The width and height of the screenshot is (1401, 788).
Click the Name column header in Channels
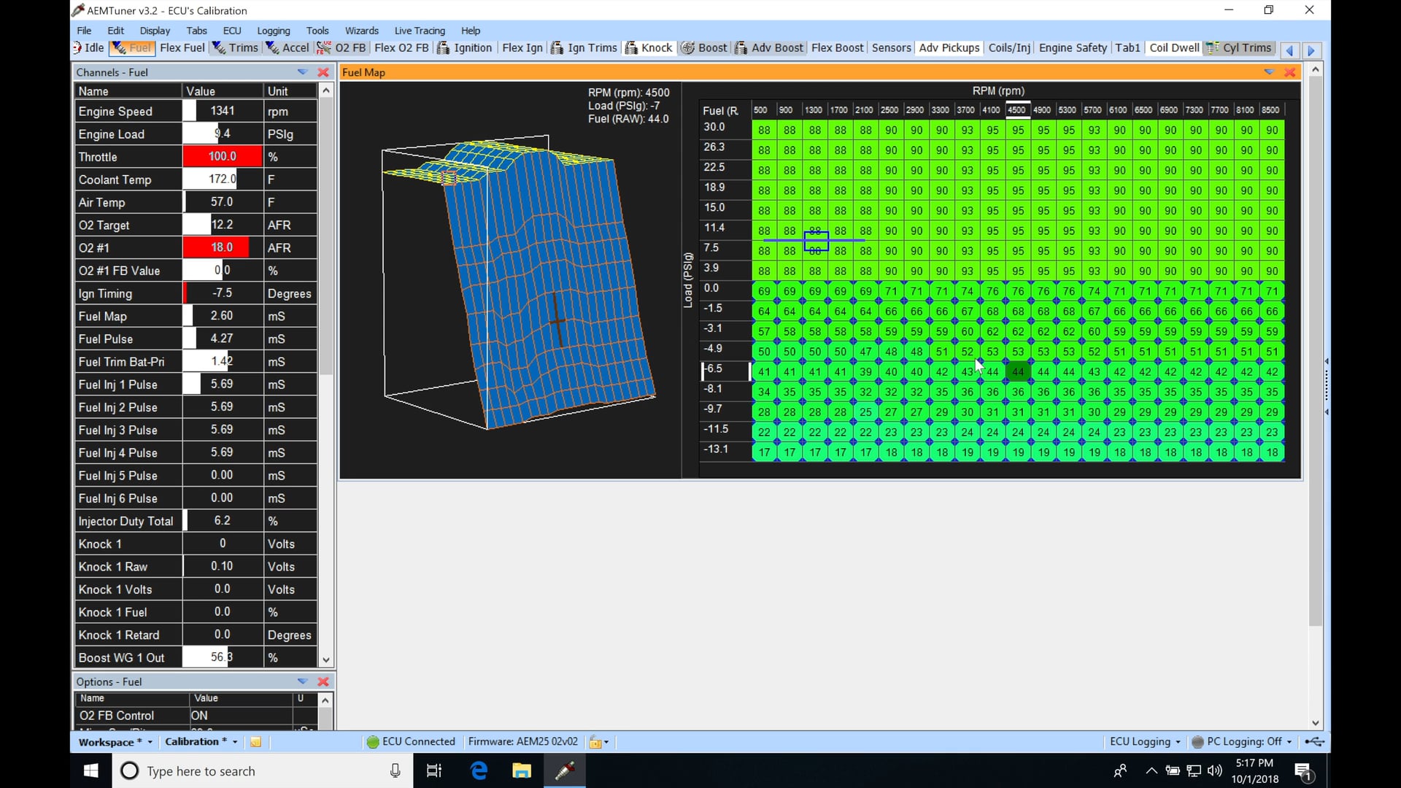pyautogui.click(x=128, y=91)
